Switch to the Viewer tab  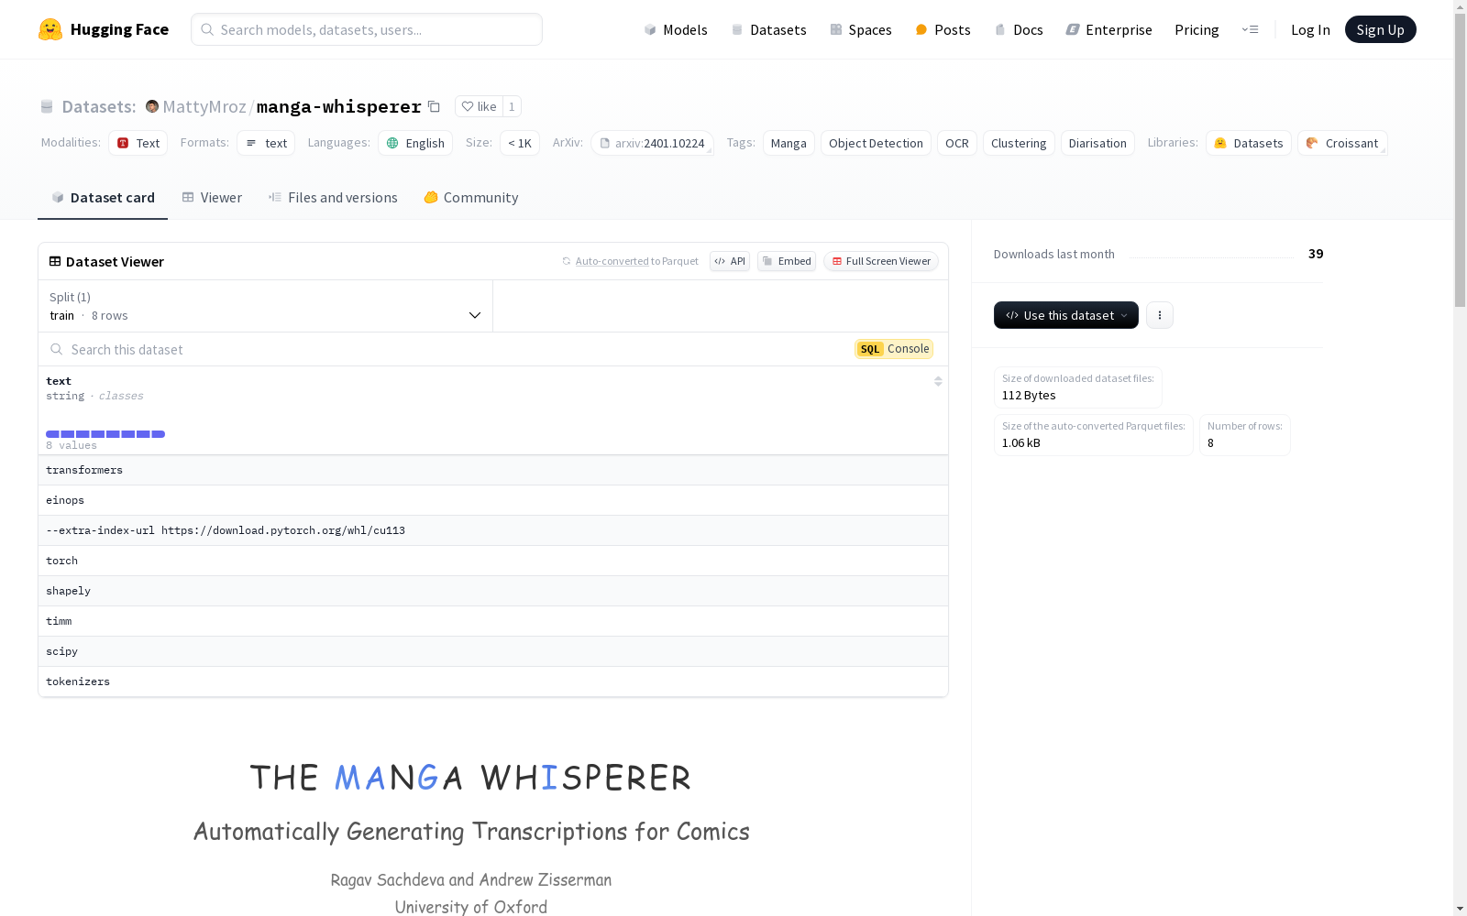pos(212,198)
